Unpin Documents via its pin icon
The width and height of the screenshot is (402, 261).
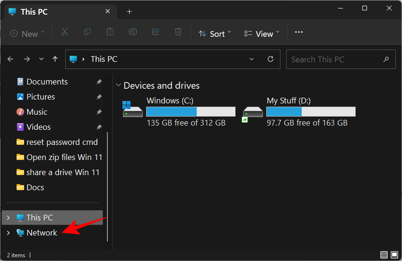click(x=99, y=82)
